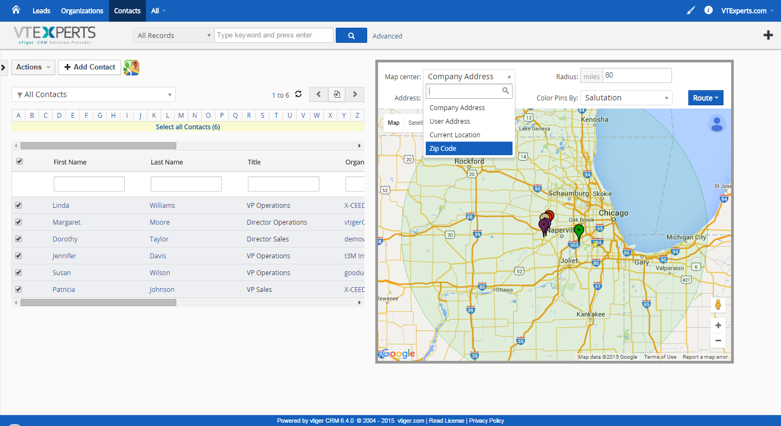Open Advanced search link
The image size is (781, 426).
[387, 36]
